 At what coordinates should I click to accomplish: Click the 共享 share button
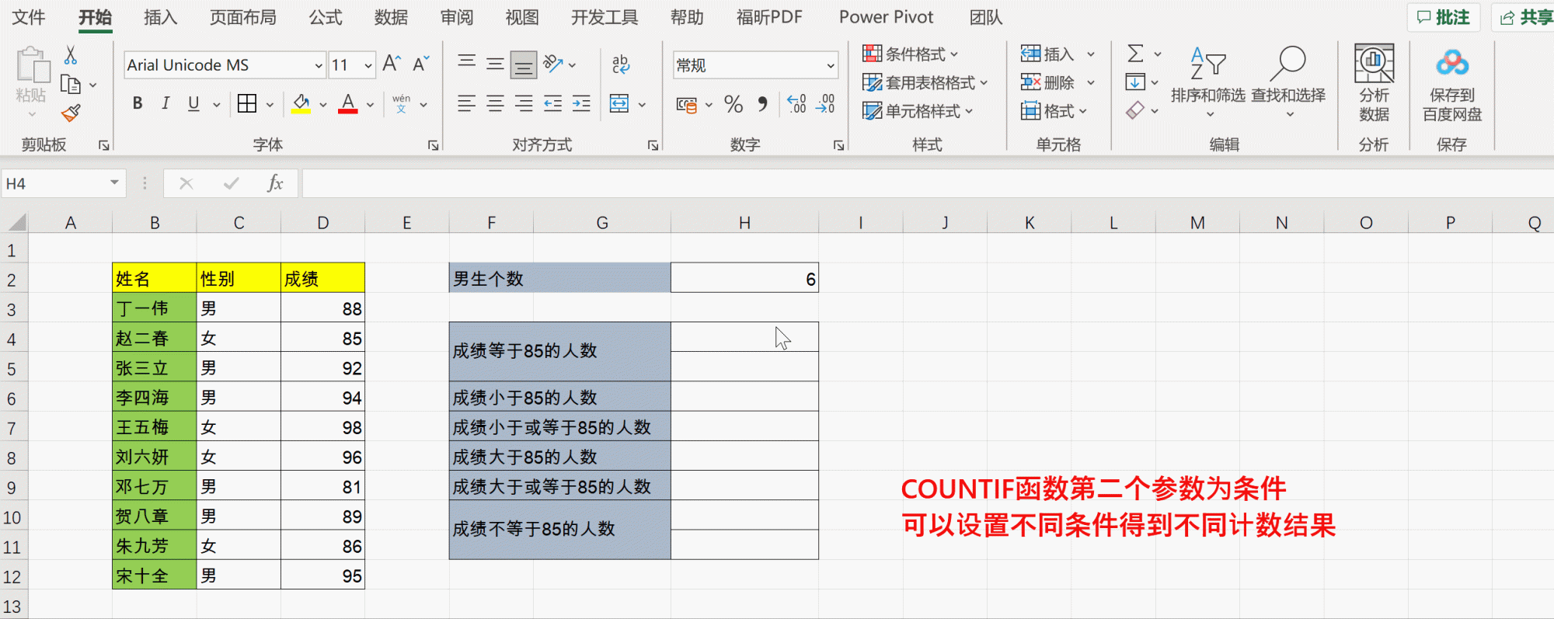pos(1524,17)
